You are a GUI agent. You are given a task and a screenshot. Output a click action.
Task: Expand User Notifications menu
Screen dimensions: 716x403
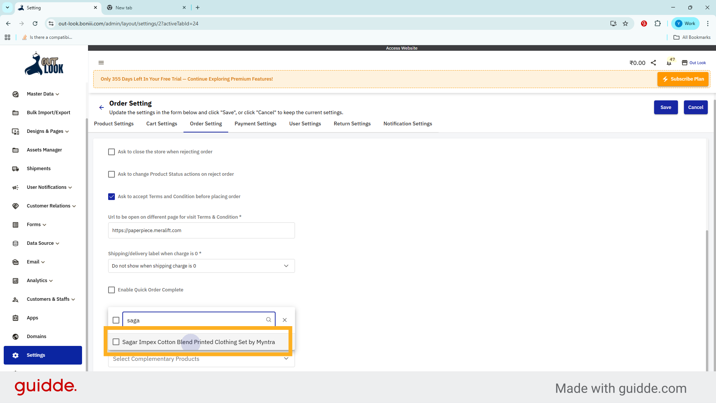[x=70, y=188]
